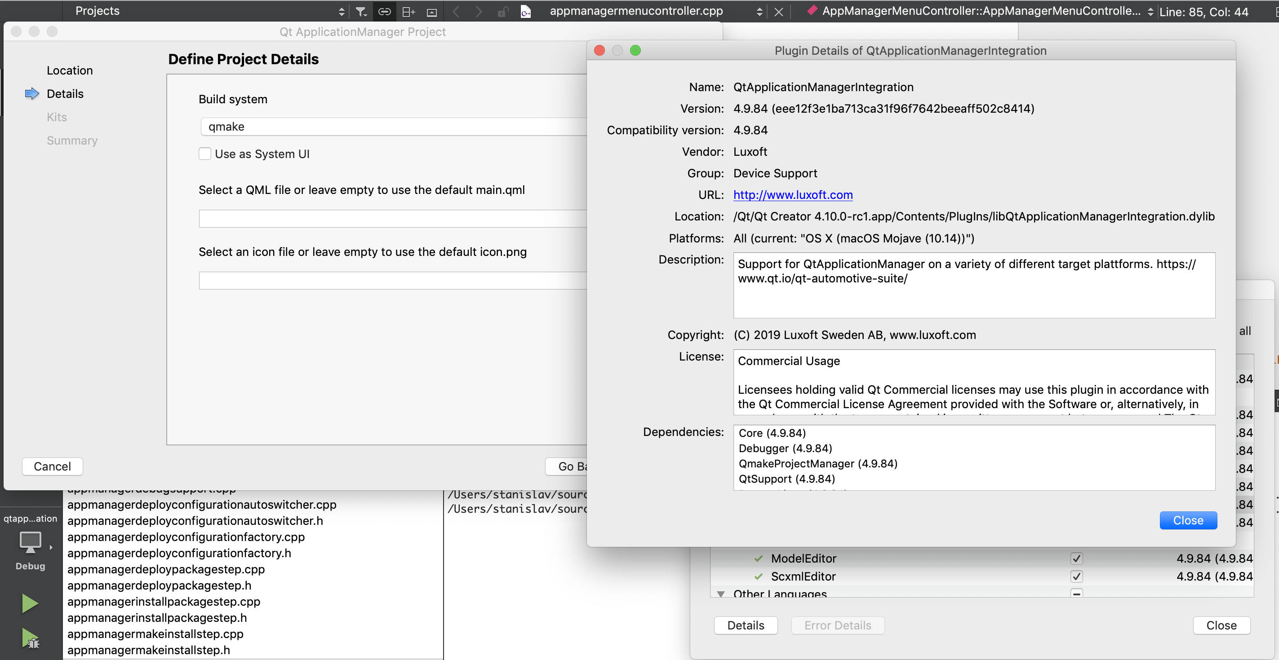1279x660 pixels.
Task: Click the Details button
Action: coord(745,625)
